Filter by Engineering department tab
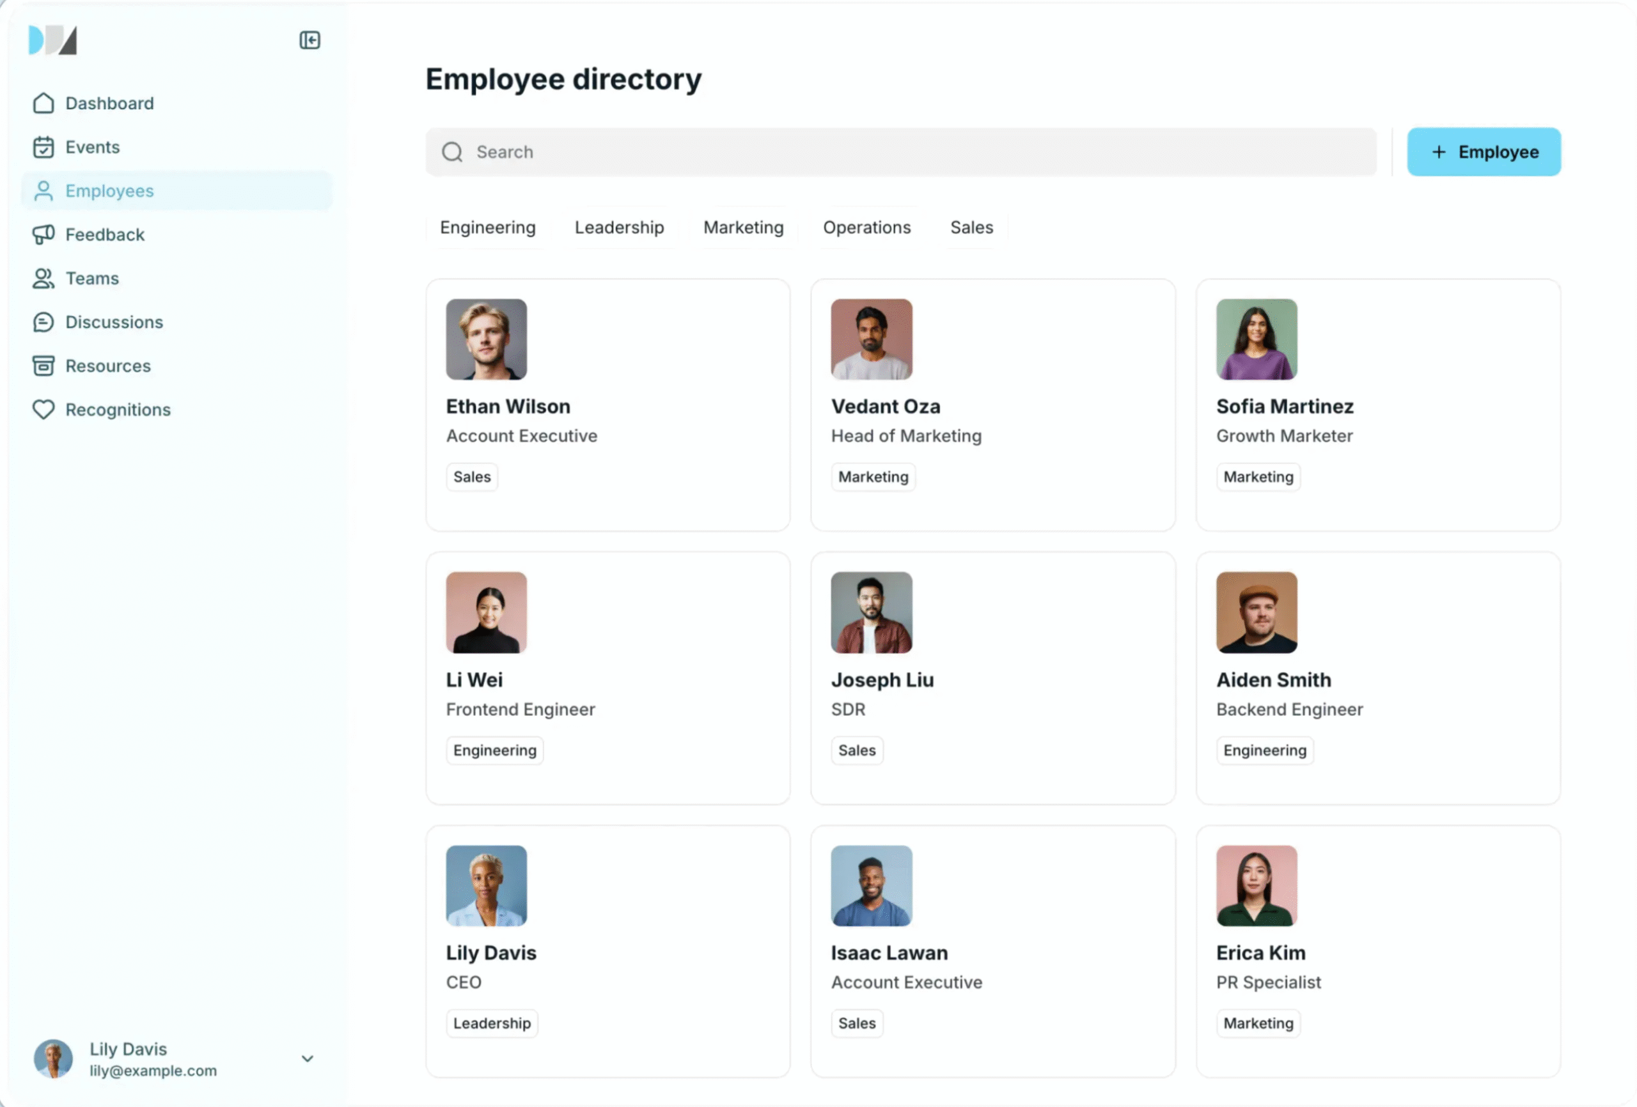The image size is (1637, 1107). point(487,228)
